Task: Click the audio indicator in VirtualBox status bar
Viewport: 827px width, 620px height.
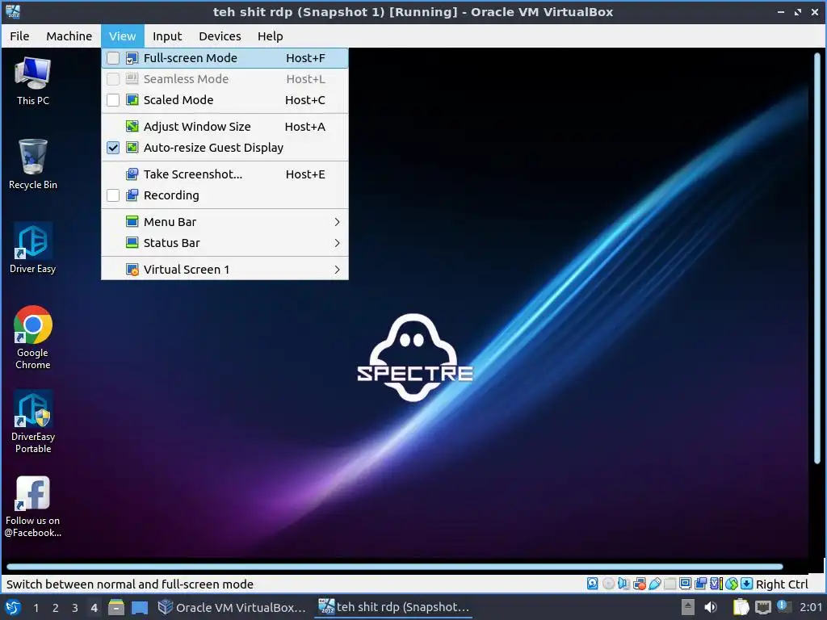Action: click(x=623, y=584)
